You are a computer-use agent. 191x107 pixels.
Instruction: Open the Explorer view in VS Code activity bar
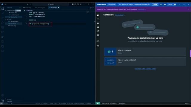(2, 9)
